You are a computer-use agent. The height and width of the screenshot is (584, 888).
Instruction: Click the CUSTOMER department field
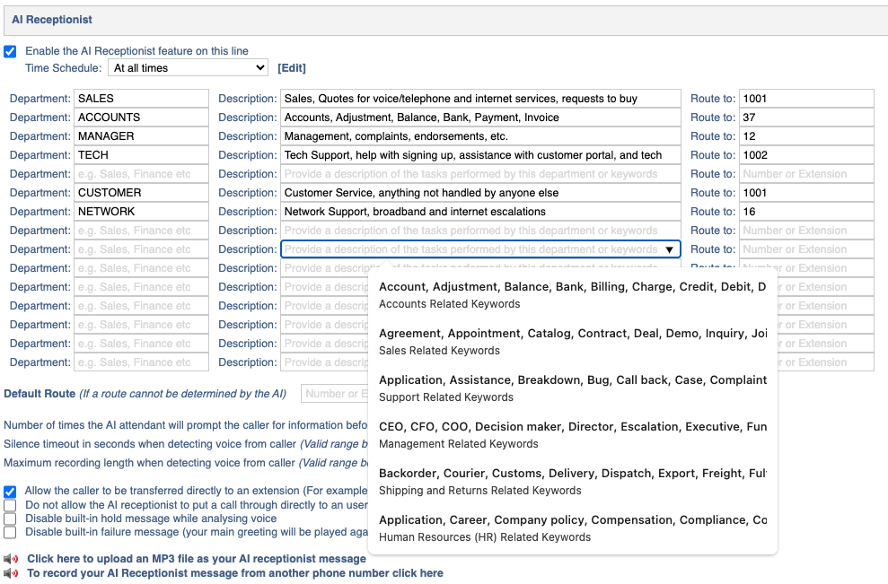[x=141, y=193]
